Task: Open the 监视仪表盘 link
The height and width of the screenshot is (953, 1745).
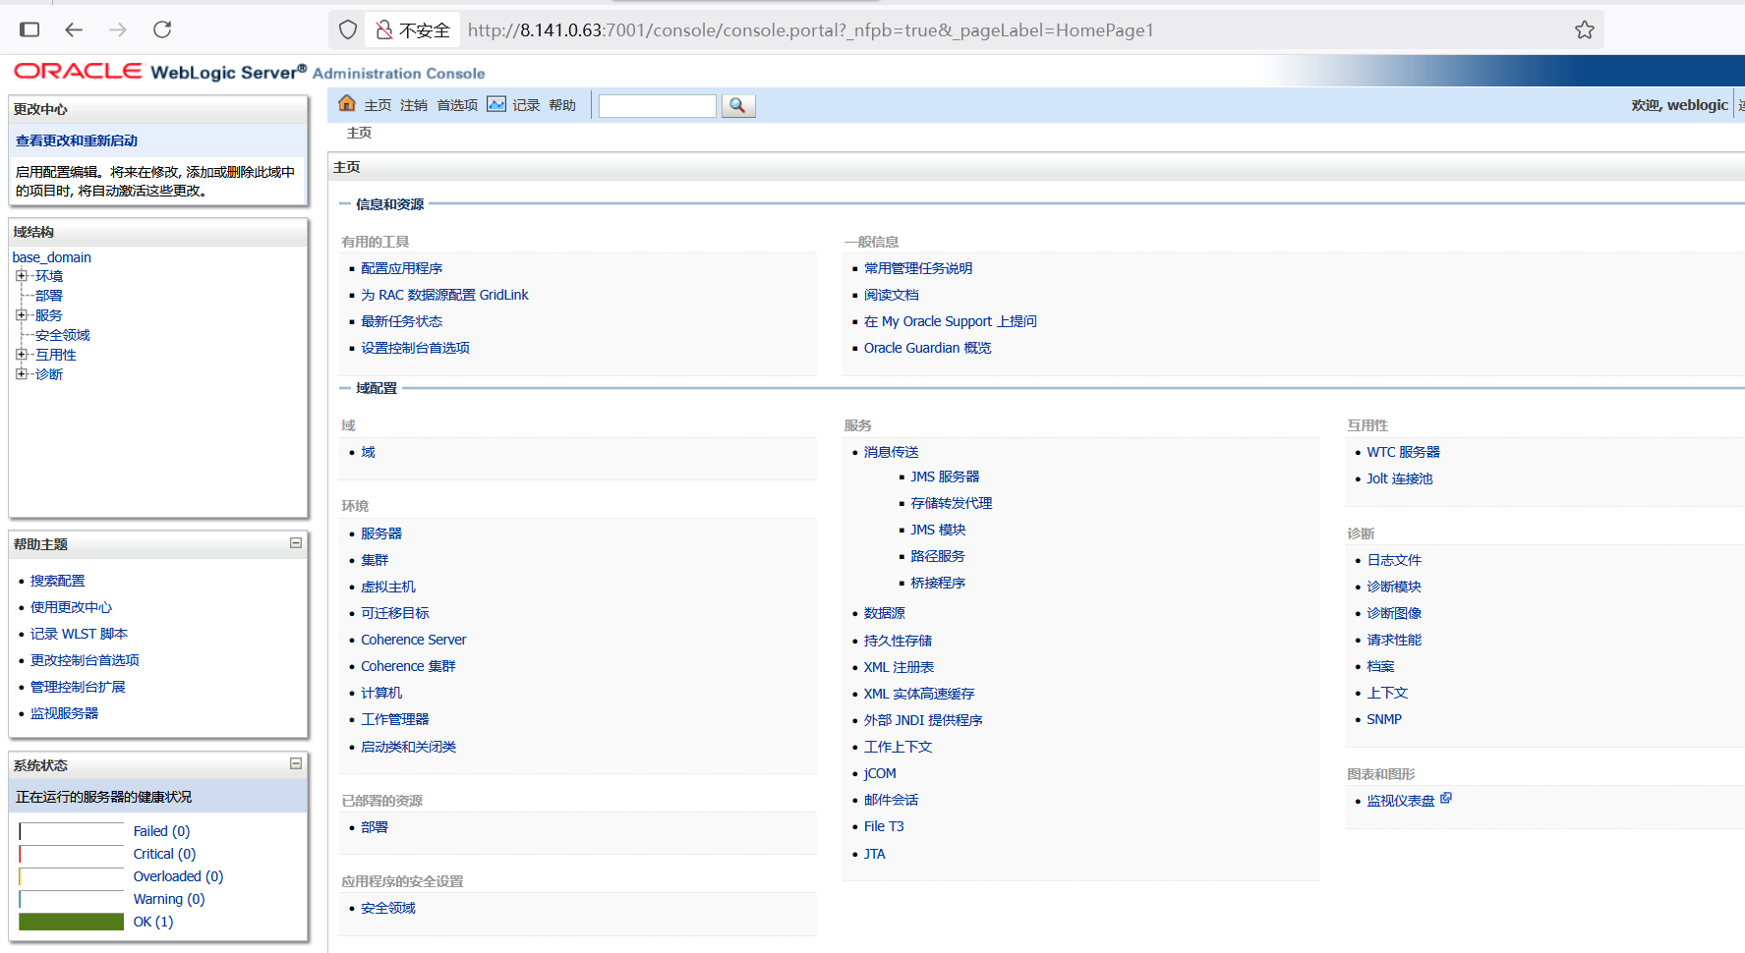Action: point(1400,801)
